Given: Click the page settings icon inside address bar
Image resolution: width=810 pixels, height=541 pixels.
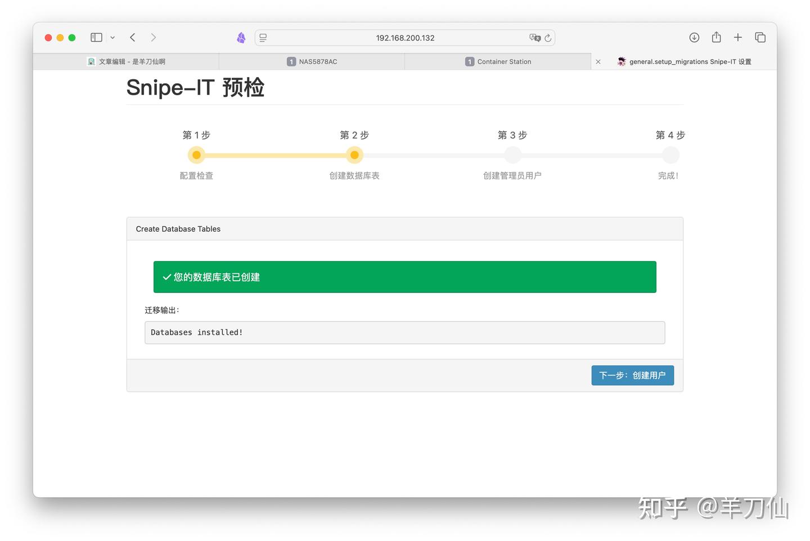Looking at the screenshot, I should 263,37.
